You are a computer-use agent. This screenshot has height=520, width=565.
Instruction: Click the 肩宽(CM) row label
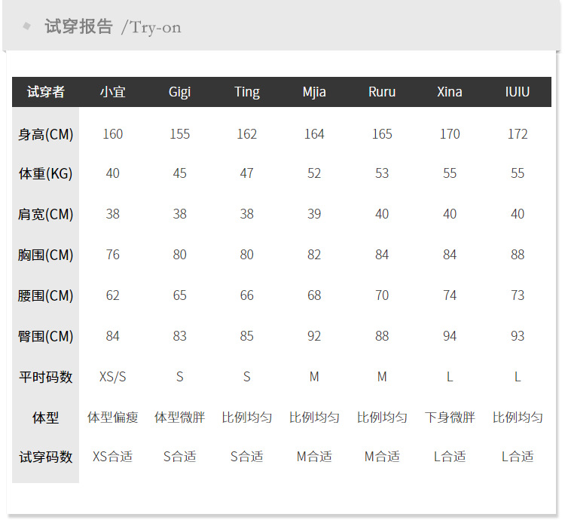click(46, 215)
